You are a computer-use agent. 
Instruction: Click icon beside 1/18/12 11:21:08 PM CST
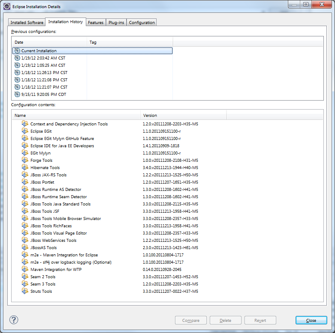pyautogui.click(x=17, y=80)
